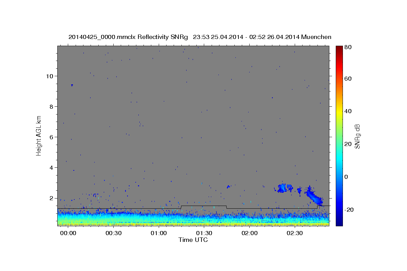Click the 01:00 time tick label

tap(159, 233)
